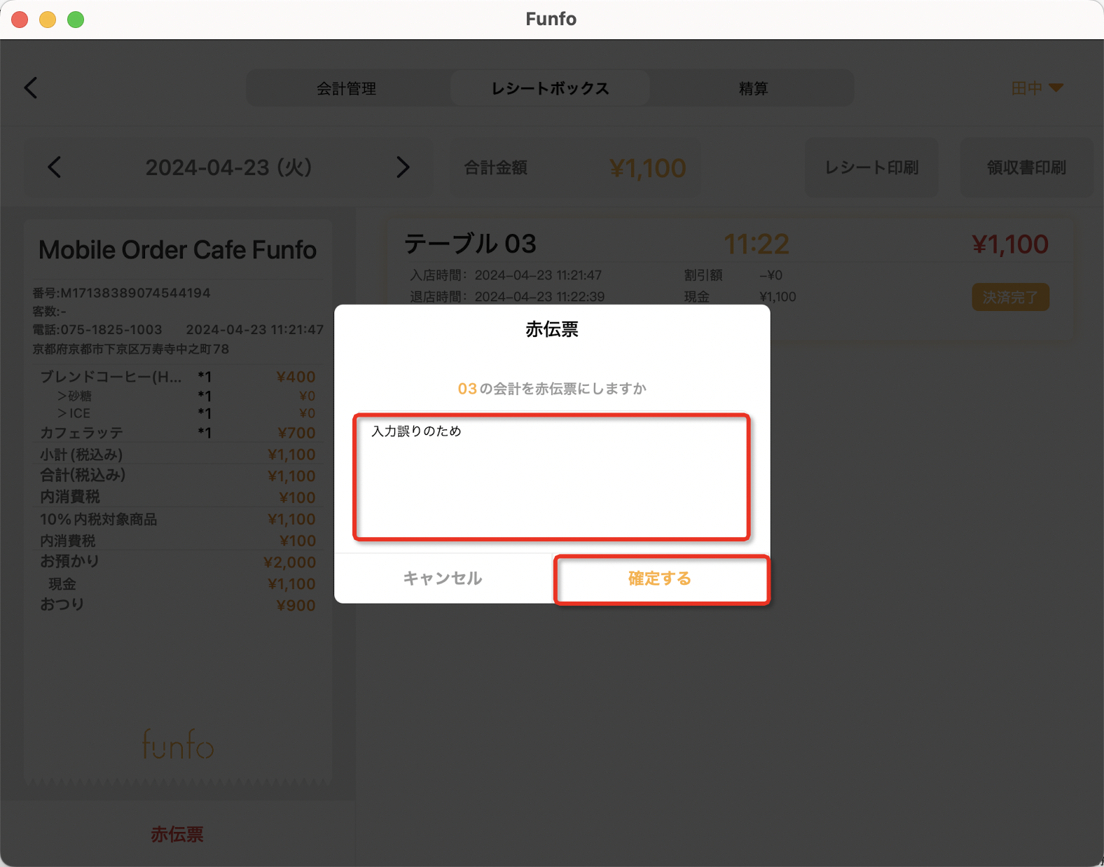Click the 赤伝票 button at bottom left
The image size is (1104, 867).
[177, 834]
